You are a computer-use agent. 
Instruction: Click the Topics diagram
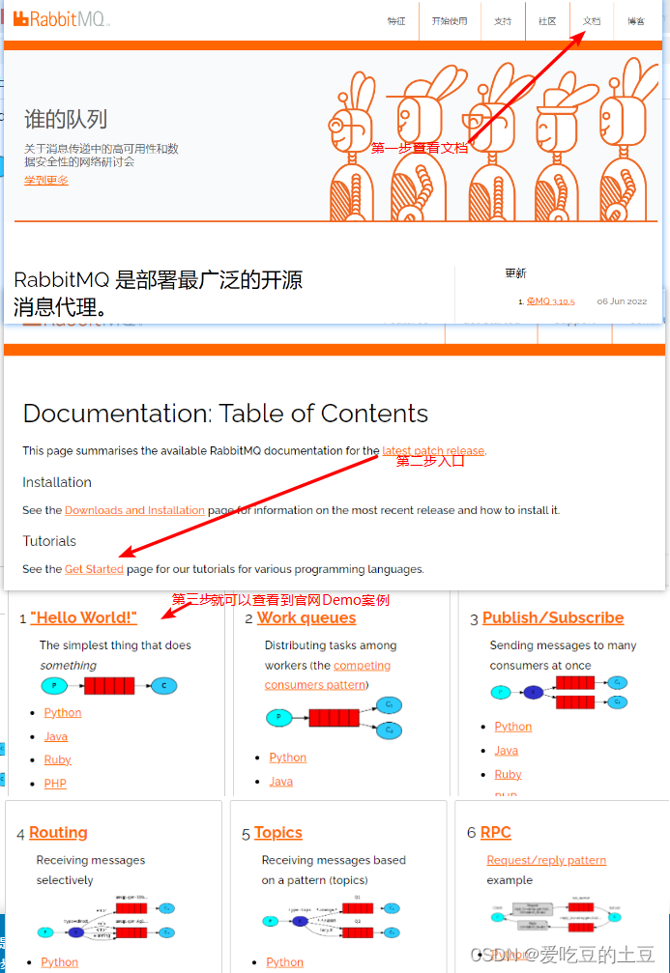[x=331, y=918]
